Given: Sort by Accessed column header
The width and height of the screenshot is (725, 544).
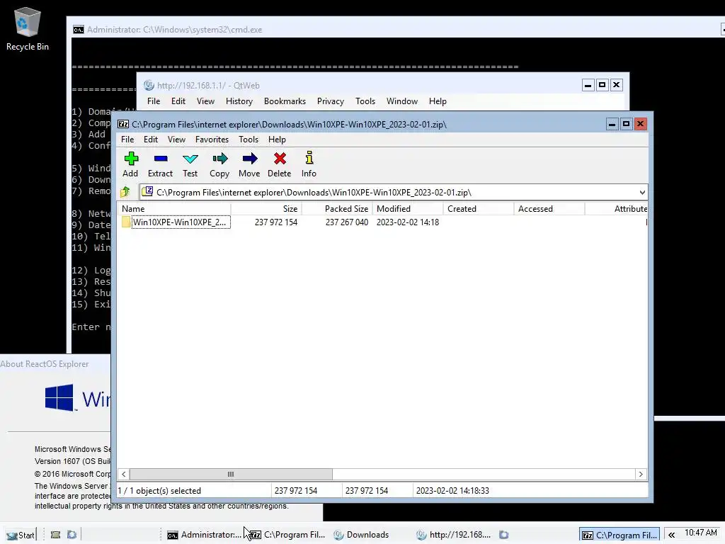Looking at the screenshot, I should click(549, 209).
